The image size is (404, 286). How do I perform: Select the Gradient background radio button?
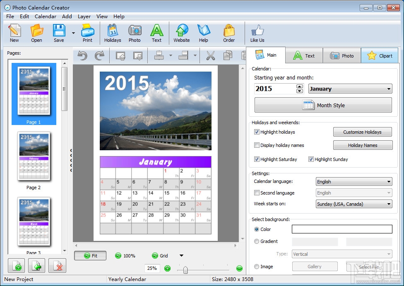(257, 241)
